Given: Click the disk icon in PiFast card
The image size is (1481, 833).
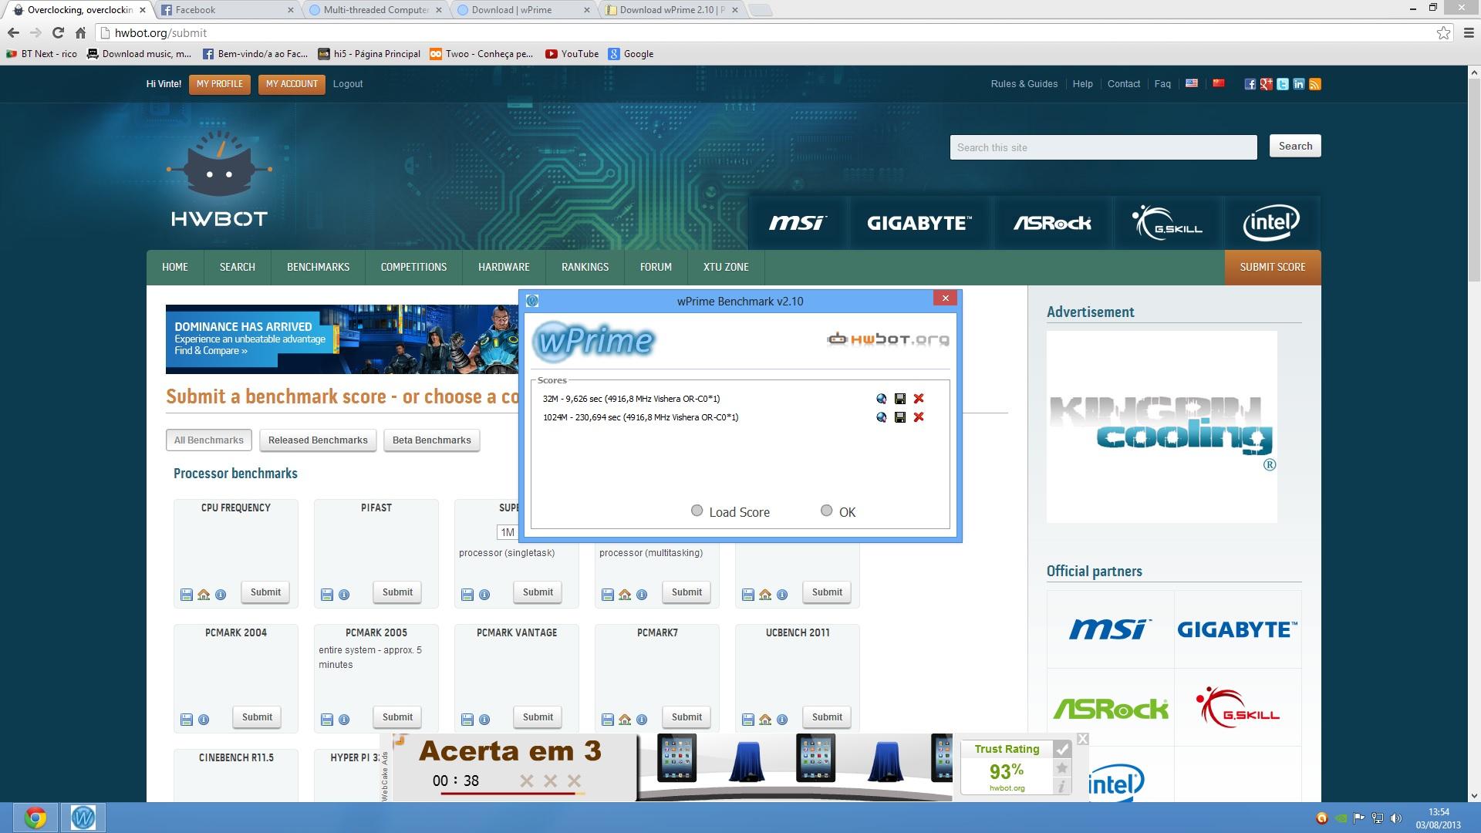Looking at the screenshot, I should pos(326,595).
